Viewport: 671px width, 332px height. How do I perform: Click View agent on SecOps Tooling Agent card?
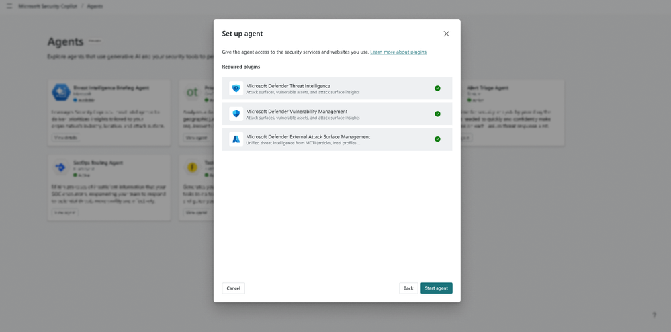tap(65, 212)
